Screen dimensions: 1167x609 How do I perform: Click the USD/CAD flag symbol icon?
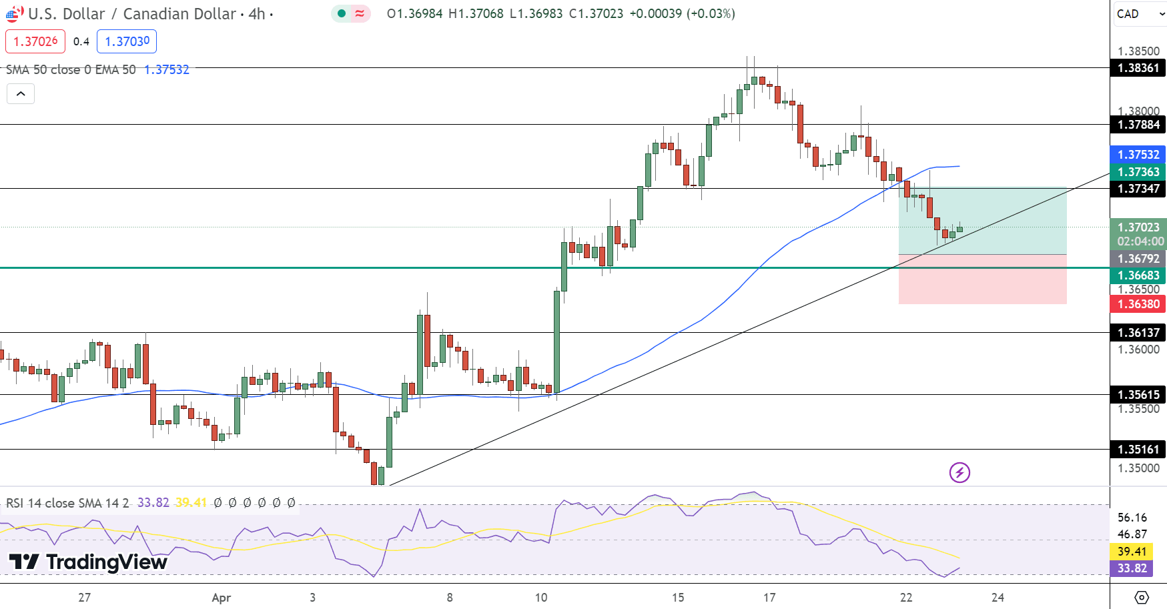(x=14, y=13)
